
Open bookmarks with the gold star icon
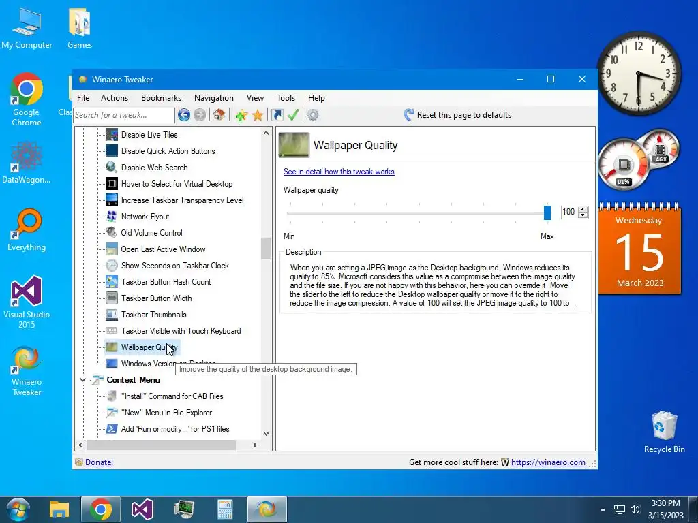[258, 115]
